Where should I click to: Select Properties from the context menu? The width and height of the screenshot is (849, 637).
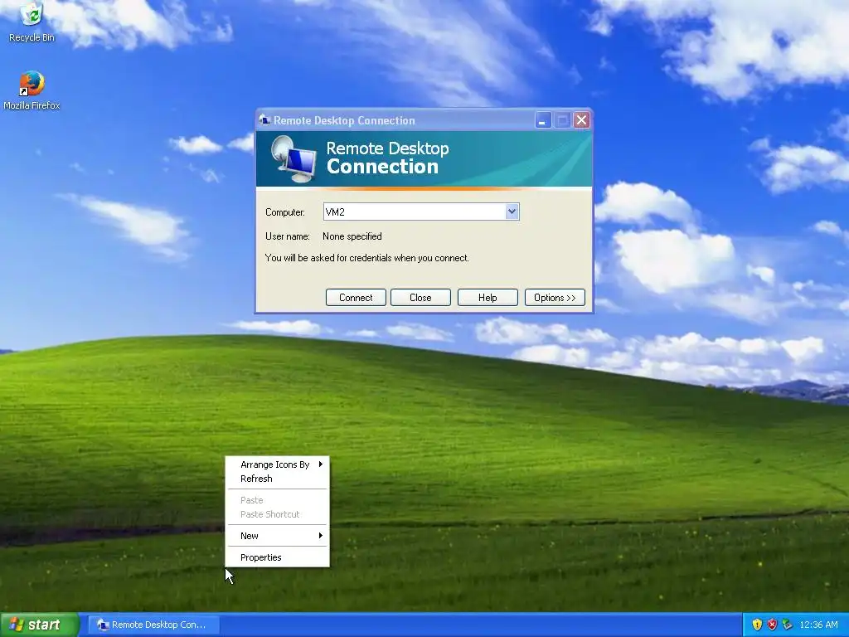(277, 557)
